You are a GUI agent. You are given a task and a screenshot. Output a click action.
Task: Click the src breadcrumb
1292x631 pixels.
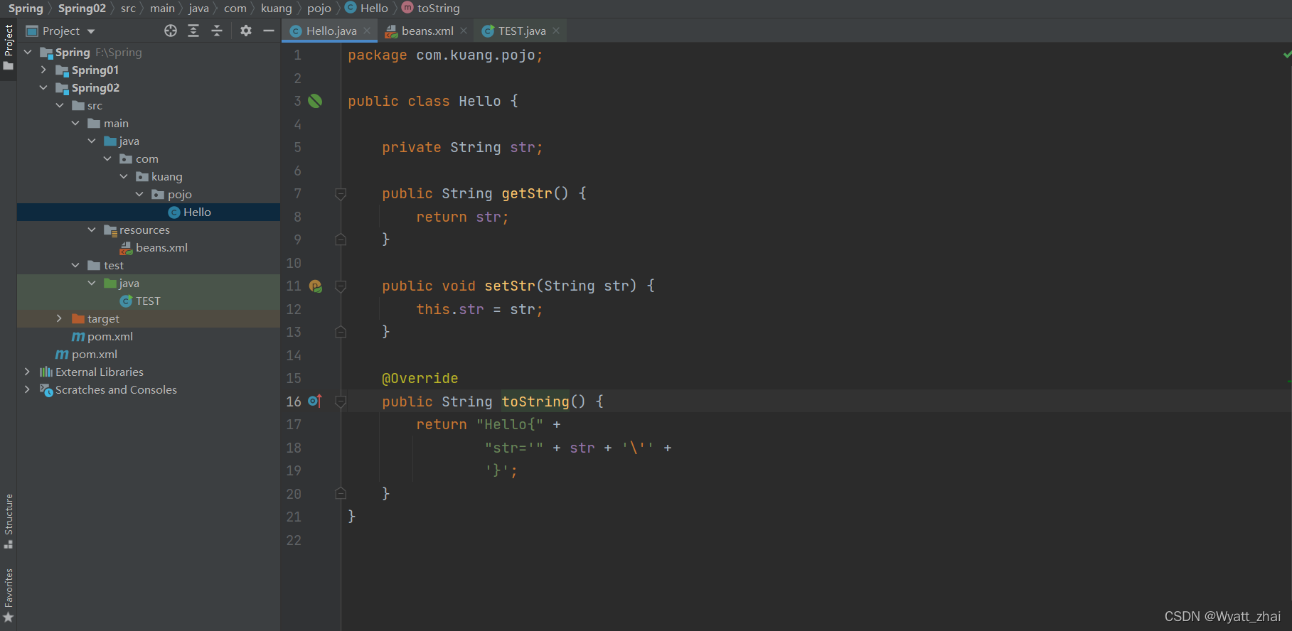click(x=128, y=9)
